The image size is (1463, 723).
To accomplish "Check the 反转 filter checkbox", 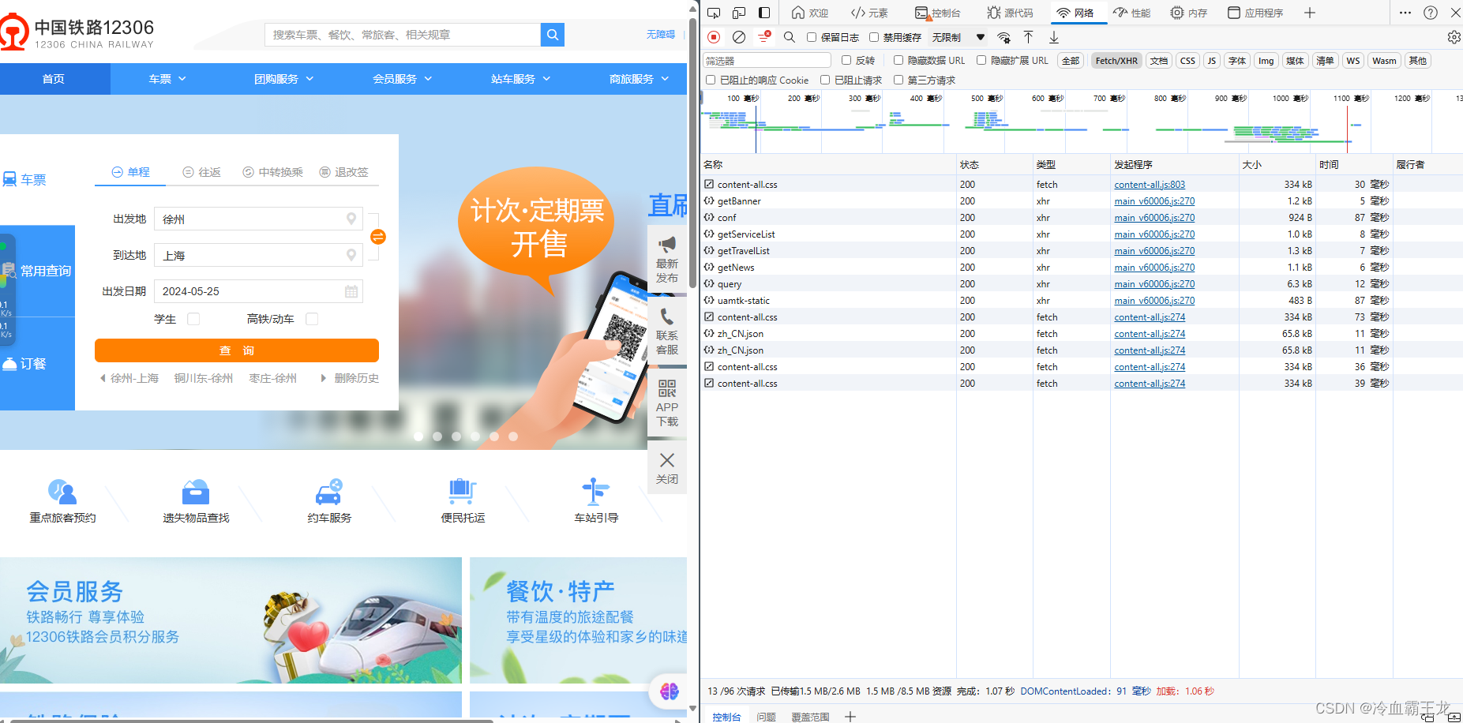I will tap(846, 60).
